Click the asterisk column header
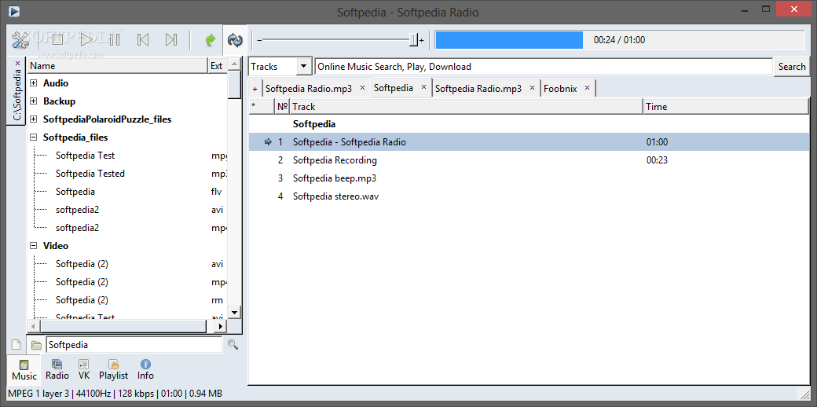This screenshot has height=407, width=817. [262, 106]
